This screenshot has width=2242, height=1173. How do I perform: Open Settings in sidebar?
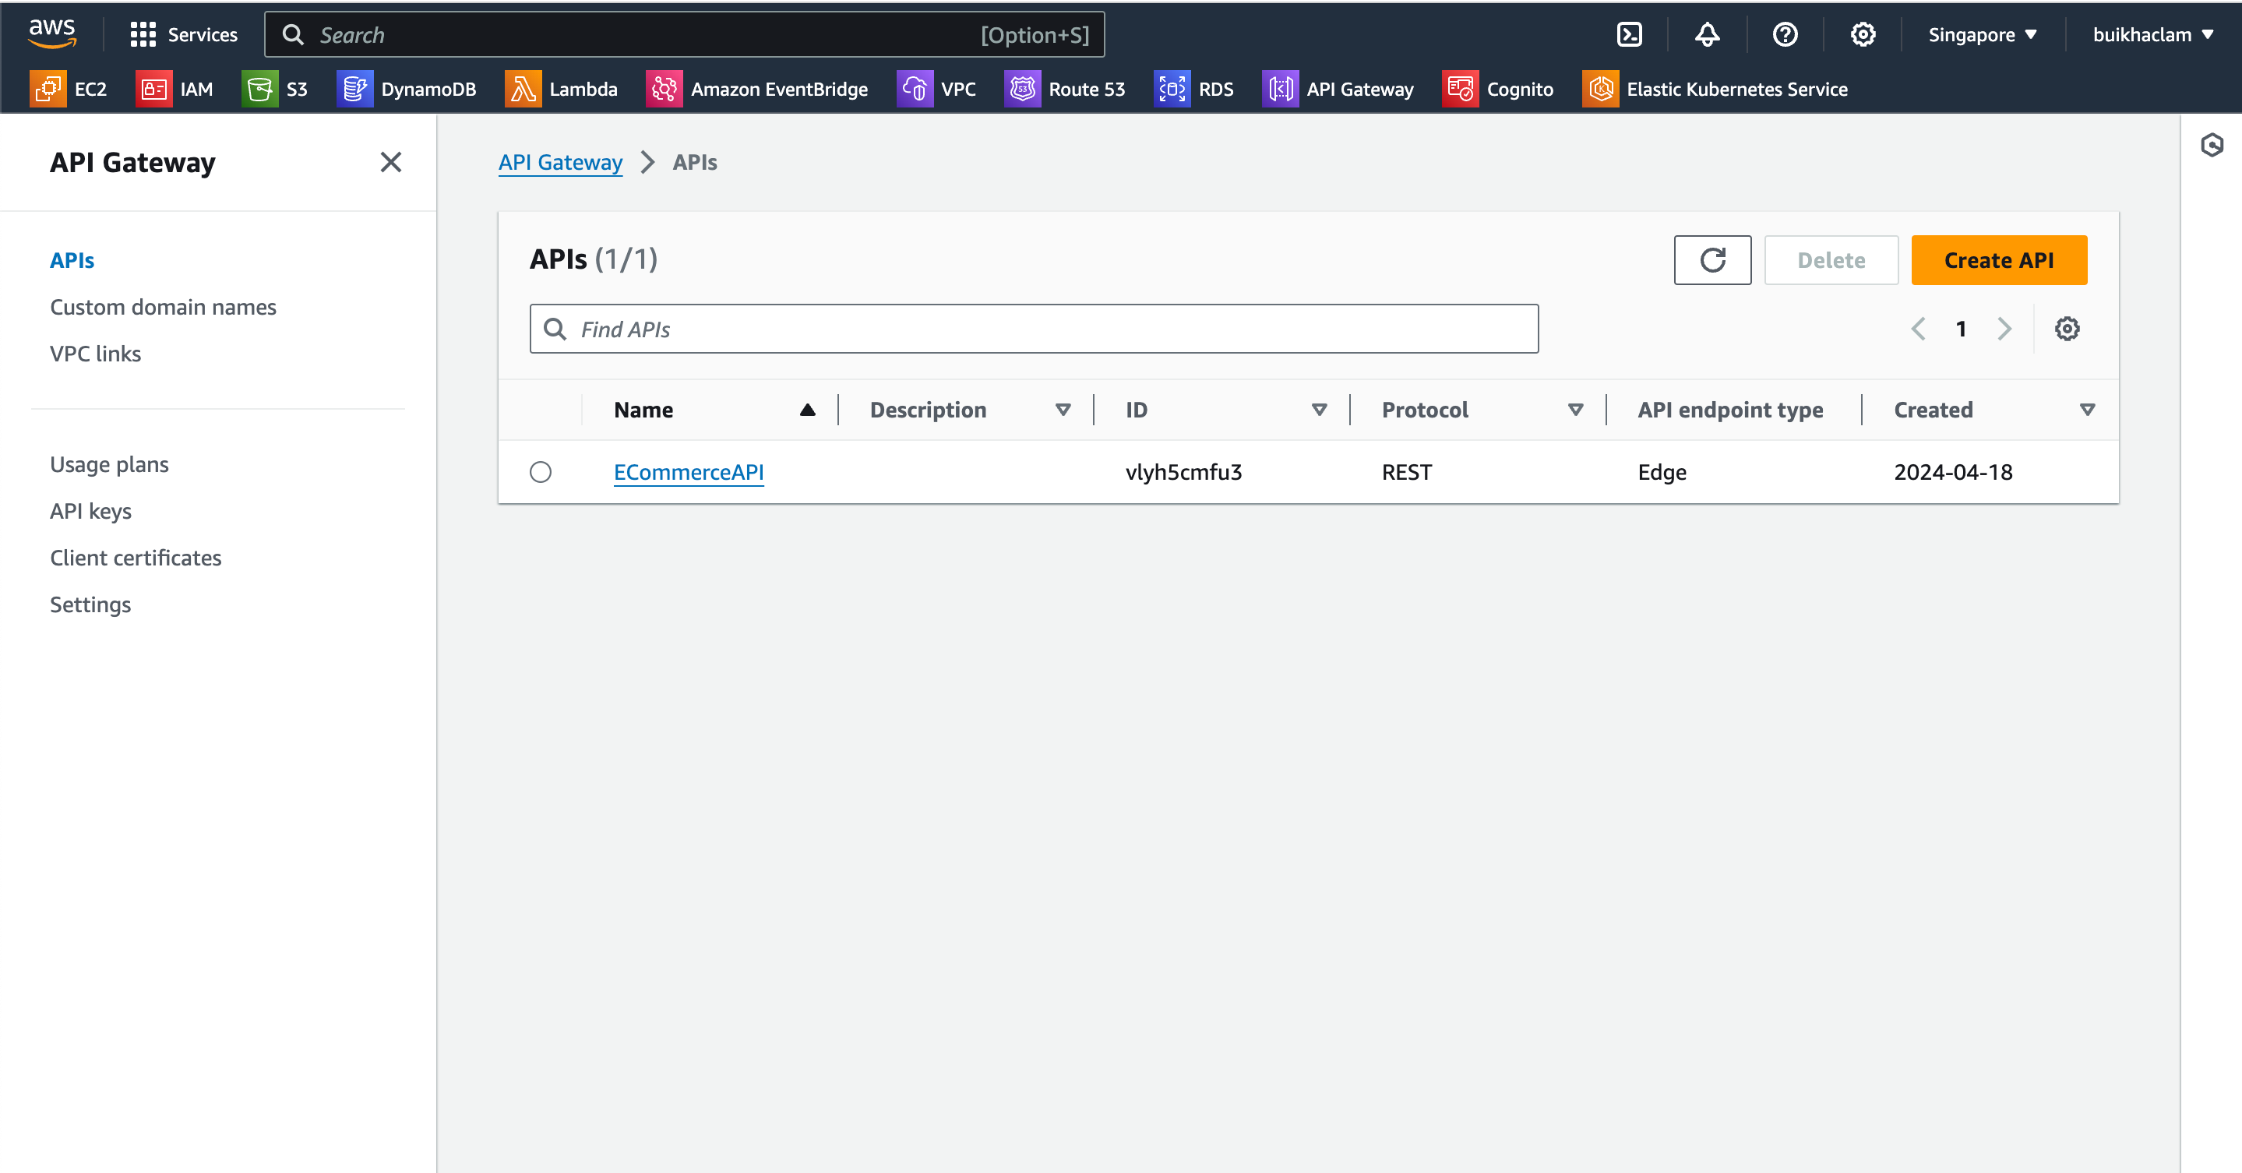(x=90, y=604)
